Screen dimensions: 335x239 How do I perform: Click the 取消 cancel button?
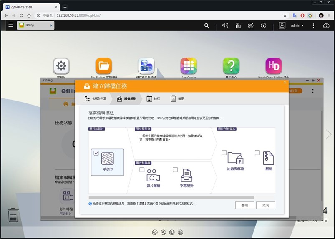point(266,205)
